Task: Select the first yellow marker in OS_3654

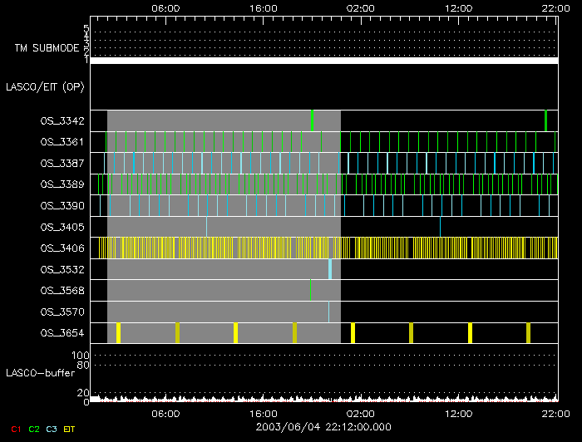Action: [119, 333]
